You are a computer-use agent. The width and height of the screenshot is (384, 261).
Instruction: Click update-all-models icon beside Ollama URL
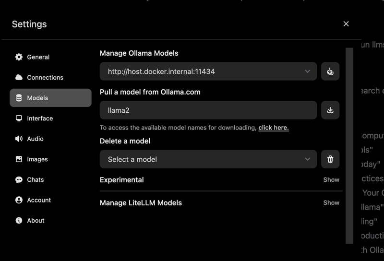330,71
